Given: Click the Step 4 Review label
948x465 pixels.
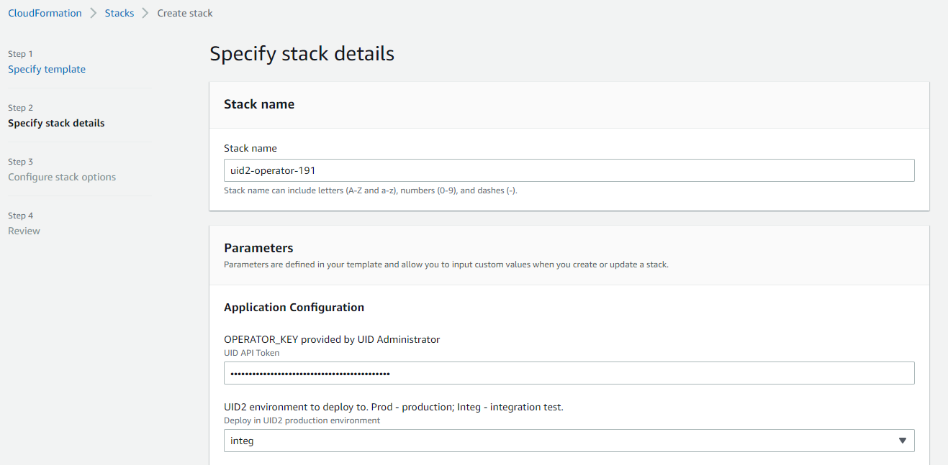Looking at the screenshot, I should click(x=24, y=231).
